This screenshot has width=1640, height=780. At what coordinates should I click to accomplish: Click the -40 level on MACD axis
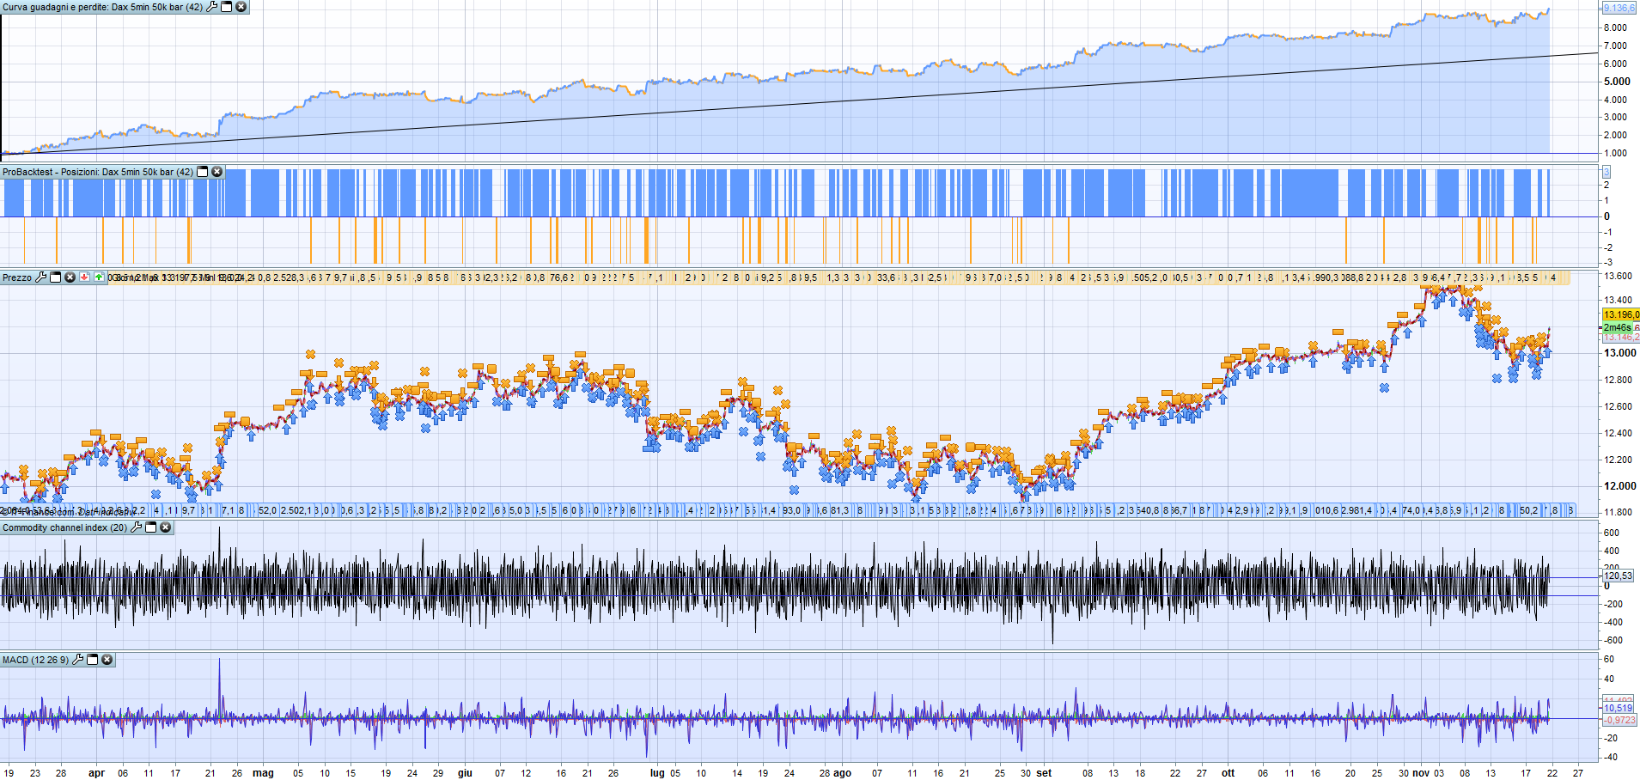point(1611,757)
